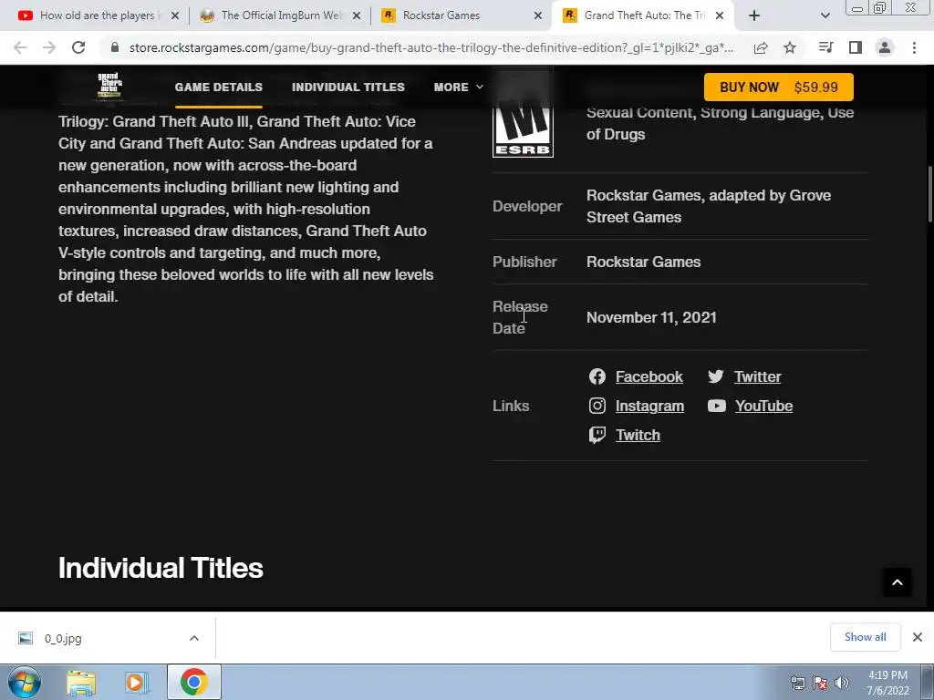
Task: Open the Chrome three-dot menu
Action: (x=914, y=47)
